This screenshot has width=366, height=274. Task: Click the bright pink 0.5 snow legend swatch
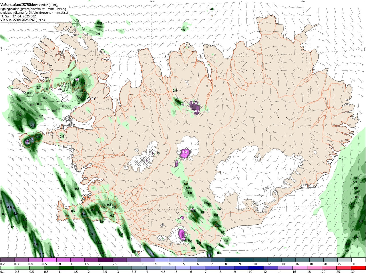point(49,260)
